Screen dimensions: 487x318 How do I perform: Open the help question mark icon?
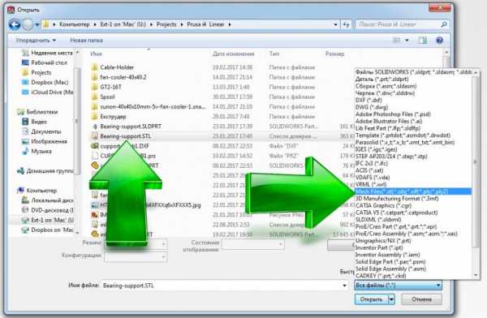pyautogui.click(x=439, y=41)
